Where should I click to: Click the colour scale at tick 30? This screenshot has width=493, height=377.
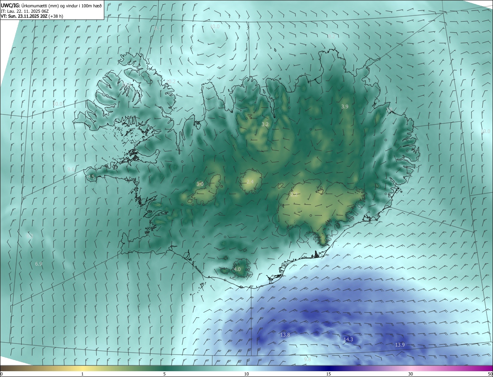pyautogui.click(x=411, y=374)
